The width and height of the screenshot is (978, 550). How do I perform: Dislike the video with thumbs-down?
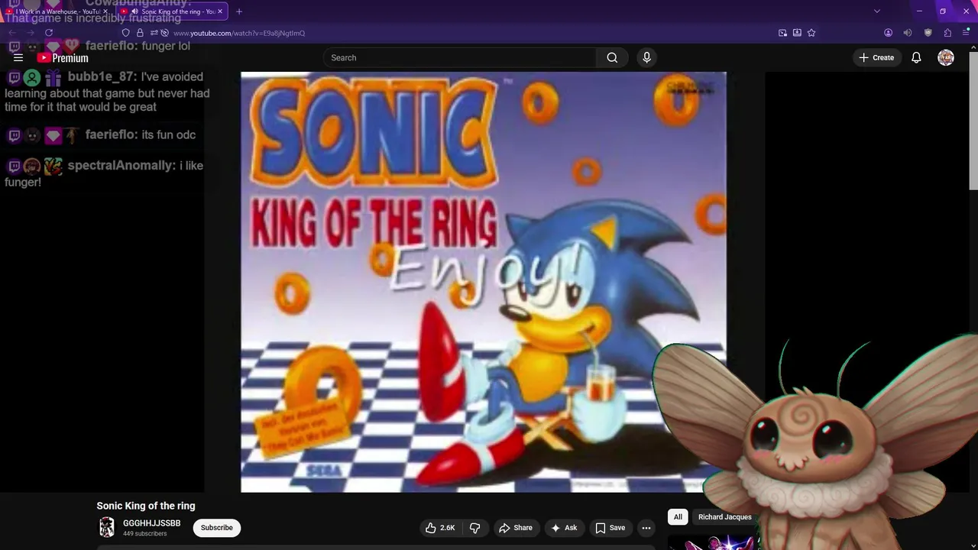tap(474, 528)
